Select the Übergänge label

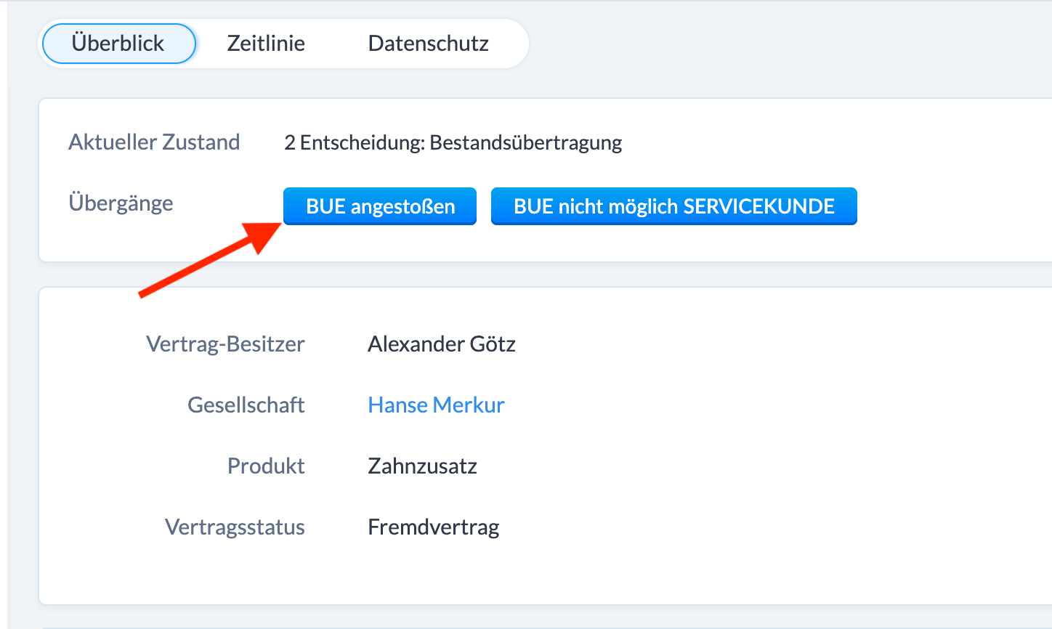(121, 203)
